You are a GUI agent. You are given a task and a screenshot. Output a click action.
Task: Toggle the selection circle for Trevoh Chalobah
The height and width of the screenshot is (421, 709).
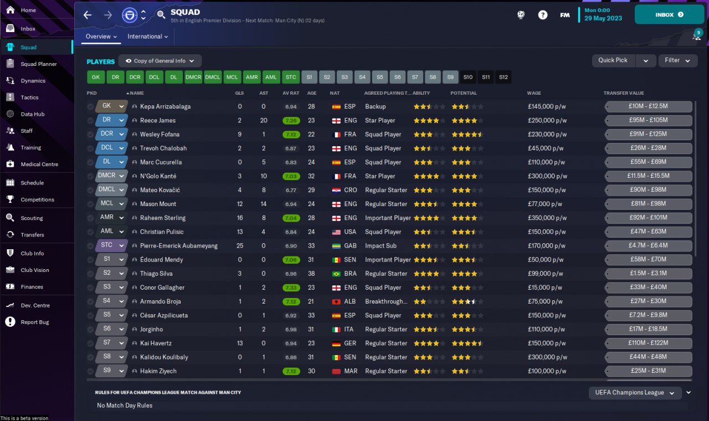coord(90,148)
